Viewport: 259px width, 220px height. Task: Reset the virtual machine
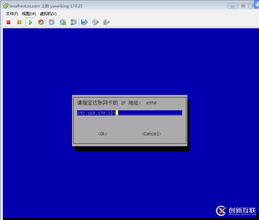click(x=41, y=22)
